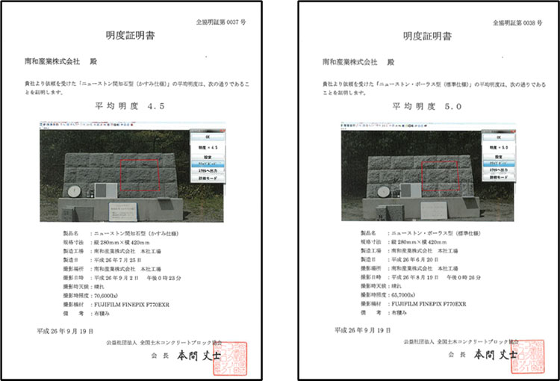This screenshot has height=381, width=560.
Task: Click the 明度証明書 title on certificate 0038
Action: click(428, 36)
